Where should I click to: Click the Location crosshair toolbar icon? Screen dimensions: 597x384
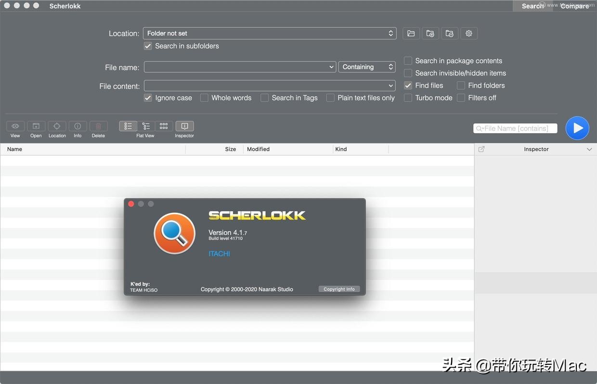point(57,126)
